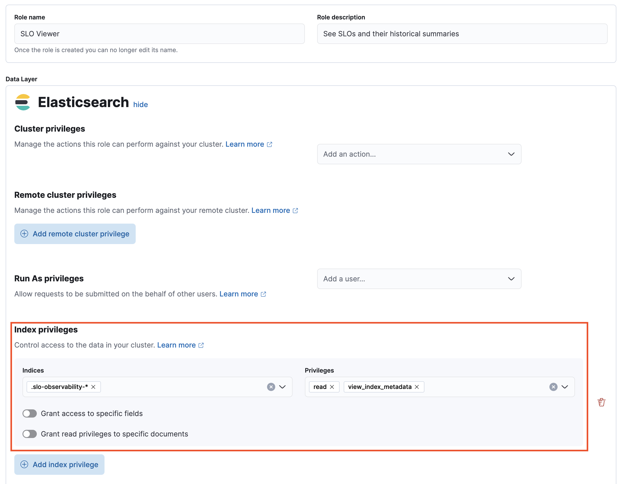This screenshot has width=623, height=484.
Task: Hide the Elasticsearch section
Action: pyautogui.click(x=140, y=105)
